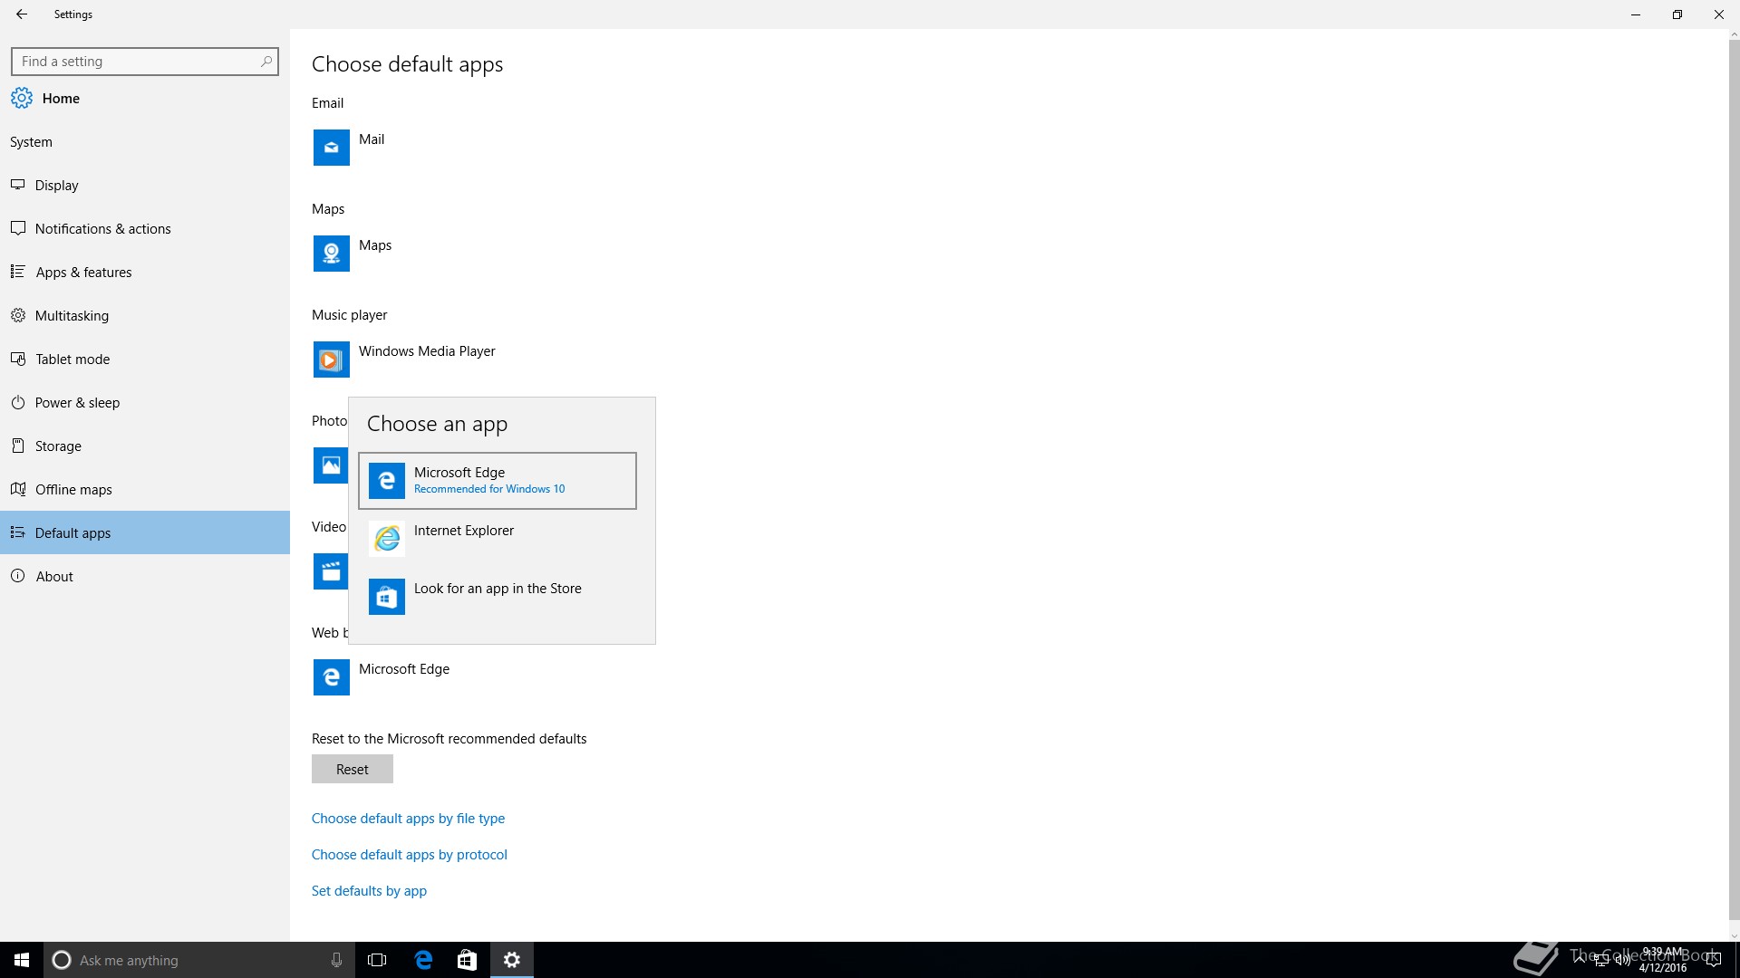Click the Maps app icon
Viewport: 1740px width, 978px height.
(x=331, y=254)
